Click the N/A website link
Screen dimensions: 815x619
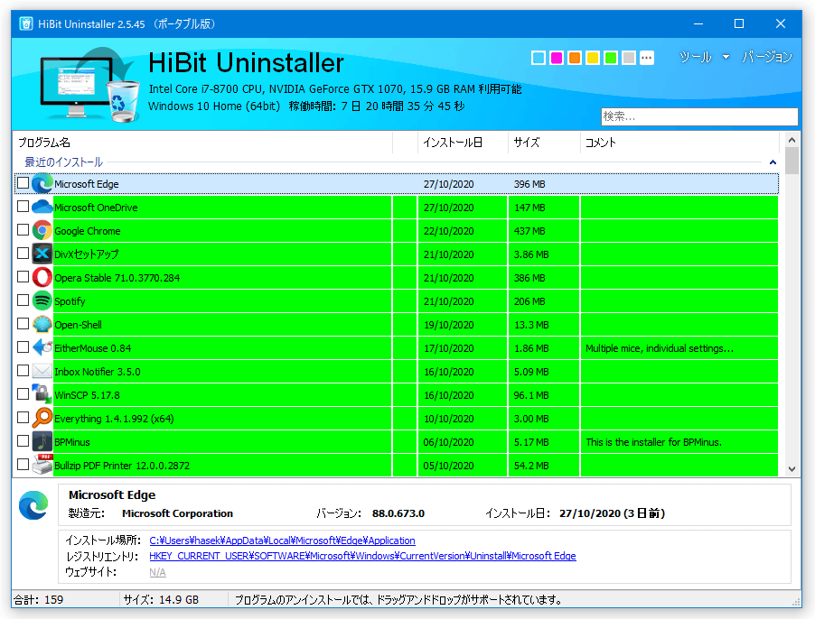tap(157, 572)
